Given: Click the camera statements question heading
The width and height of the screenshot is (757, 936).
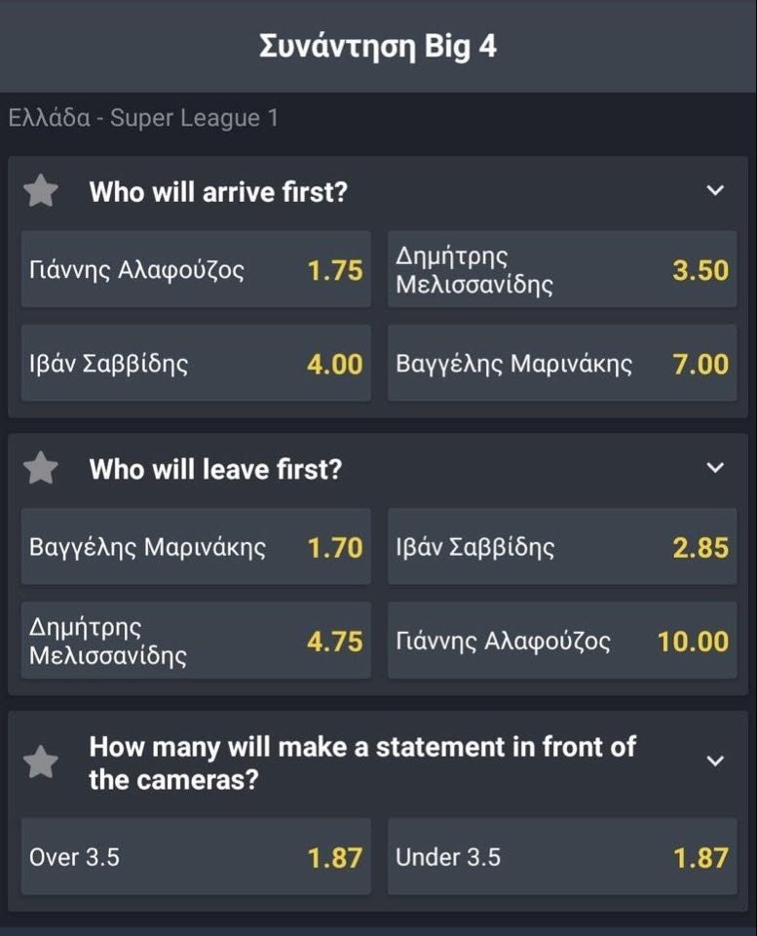Looking at the screenshot, I should (361, 762).
